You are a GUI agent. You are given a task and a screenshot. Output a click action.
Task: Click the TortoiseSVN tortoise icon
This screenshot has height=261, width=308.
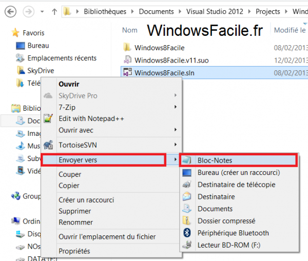[48, 145]
